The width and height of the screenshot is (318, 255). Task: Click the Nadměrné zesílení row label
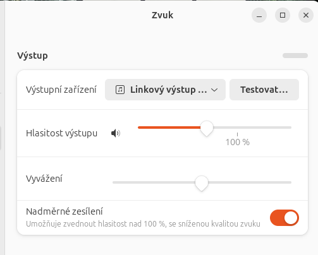(x=64, y=211)
